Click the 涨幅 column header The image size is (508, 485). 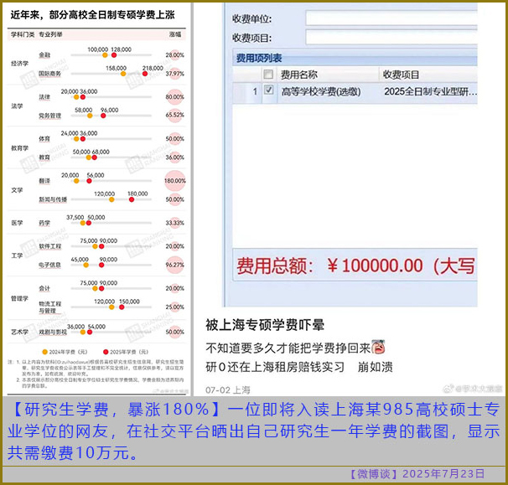(175, 34)
